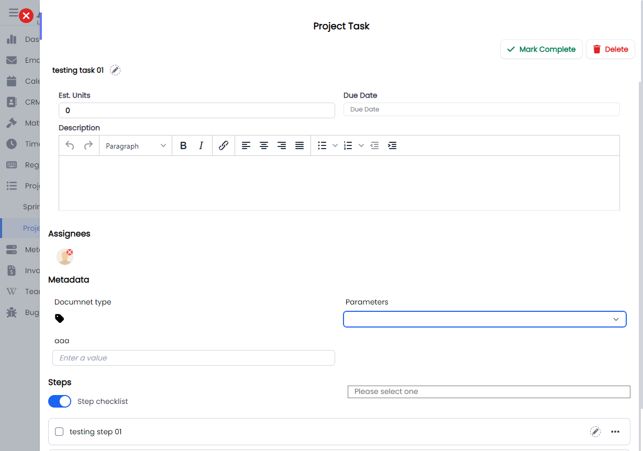Insert a link in the description
Viewport: 643px width, 451px height.
pos(224,146)
